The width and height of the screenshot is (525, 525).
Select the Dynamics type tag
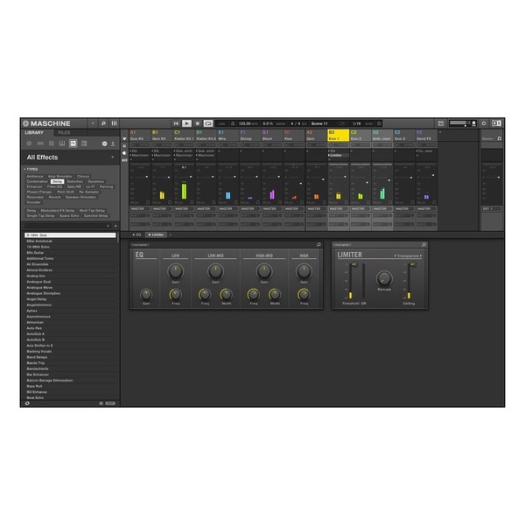point(95,181)
